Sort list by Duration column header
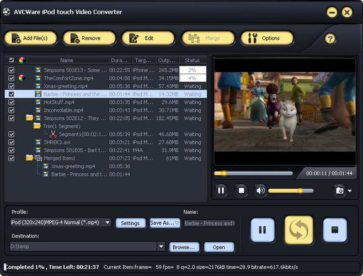363x276 pixels. 120,60
